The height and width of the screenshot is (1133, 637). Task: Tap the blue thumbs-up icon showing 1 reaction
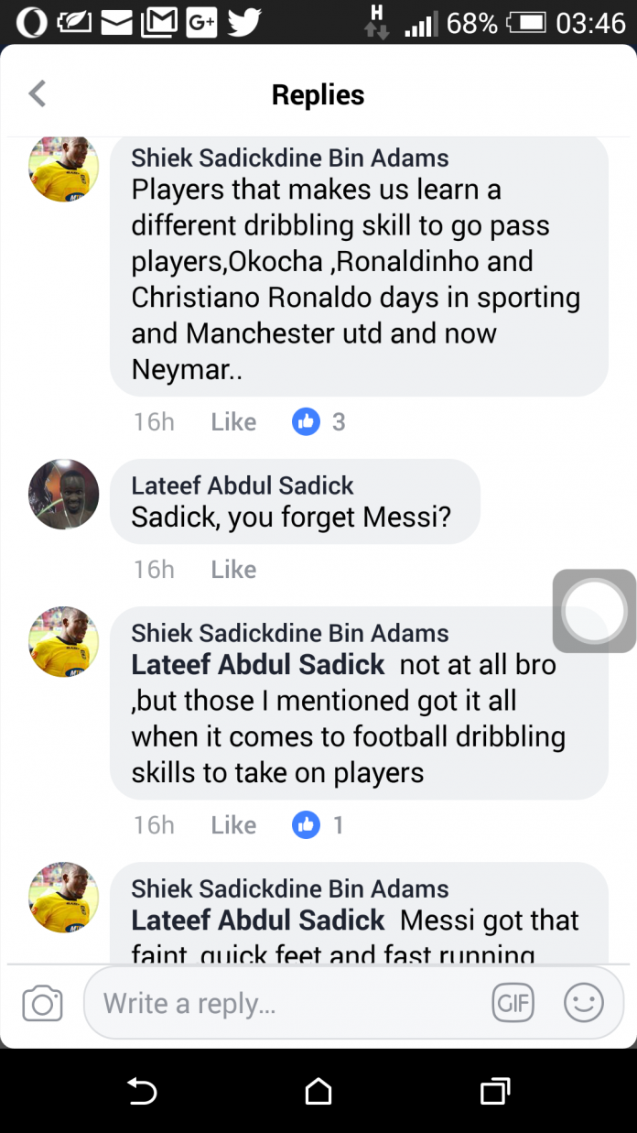click(x=306, y=824)
